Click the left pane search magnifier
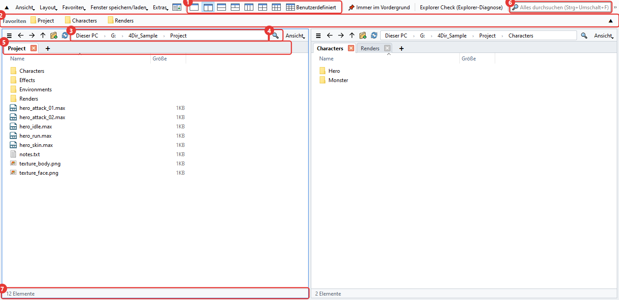 [275, 36]
